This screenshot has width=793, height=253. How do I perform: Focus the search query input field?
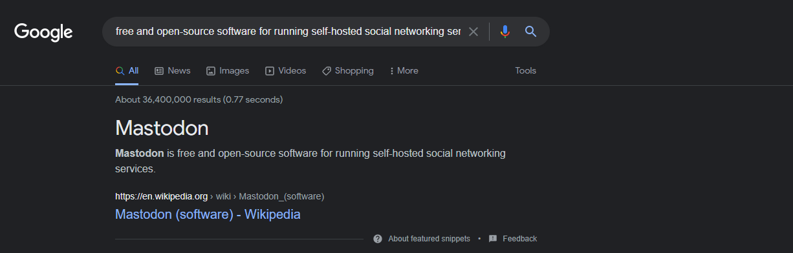point(288,32)
